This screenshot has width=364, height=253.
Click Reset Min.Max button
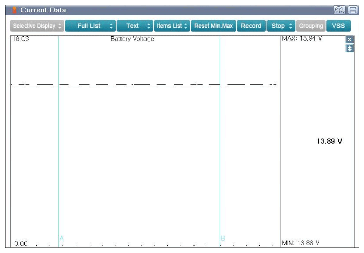pos(213,26)
